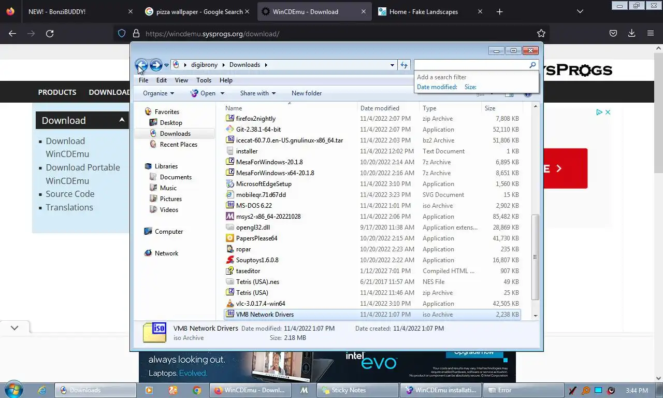Open Chrome from the taskbar
Viewport: 663px width, 398px height.
[x=197, y=390]
